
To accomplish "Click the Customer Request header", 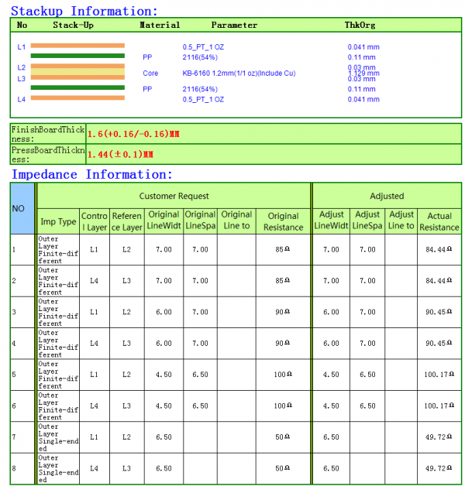I will (174, 196).
